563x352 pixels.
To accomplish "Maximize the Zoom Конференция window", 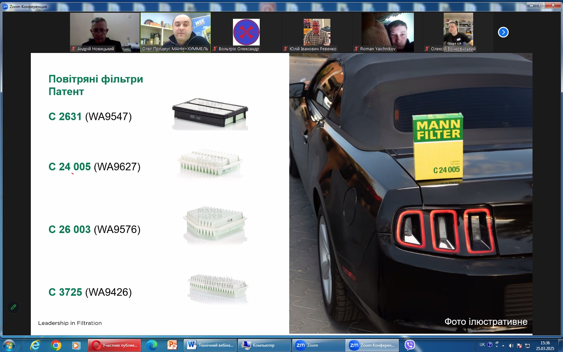I will pyautogui.click(x=540, y=5).
